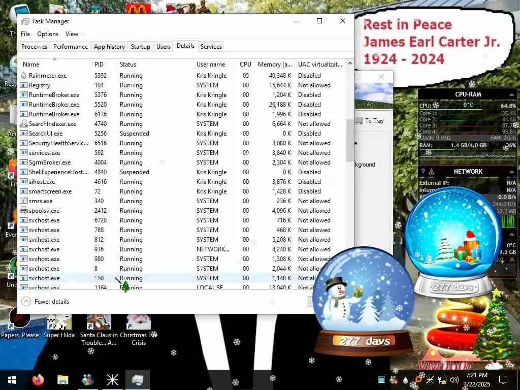Click the SearchIndexer.exe magnifier icon
Image resolution: width=520 pixels, height=390 pixels.
(23, 124)
